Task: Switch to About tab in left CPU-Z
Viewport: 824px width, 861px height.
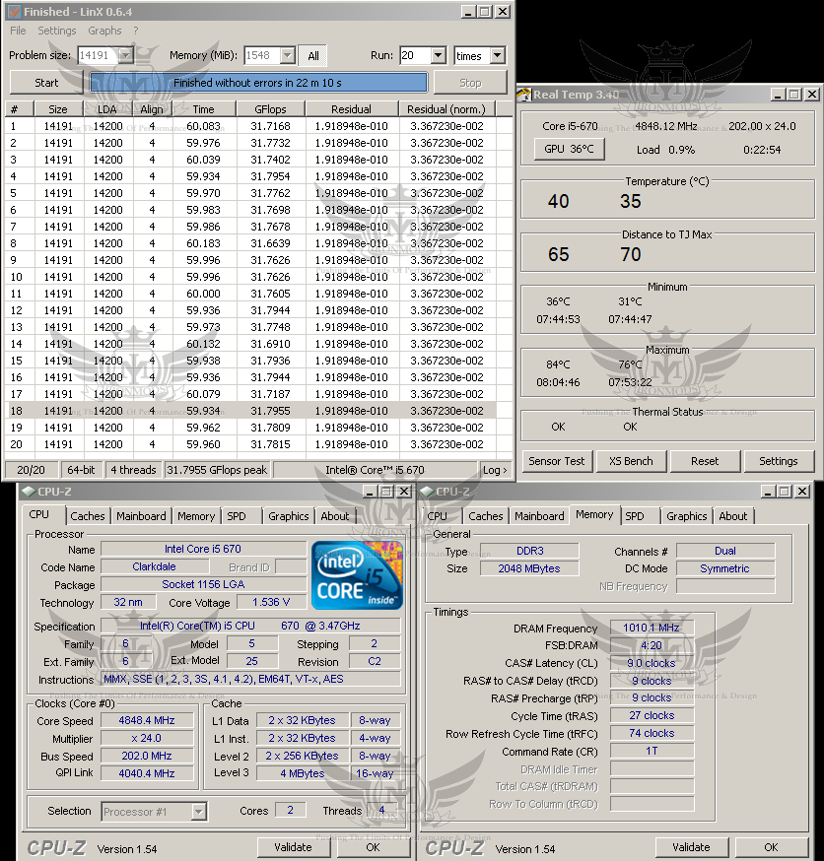Action: tap(335, 516)
